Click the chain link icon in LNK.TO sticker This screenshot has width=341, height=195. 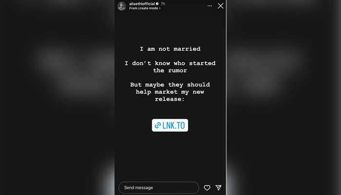[x=158, y=125]
